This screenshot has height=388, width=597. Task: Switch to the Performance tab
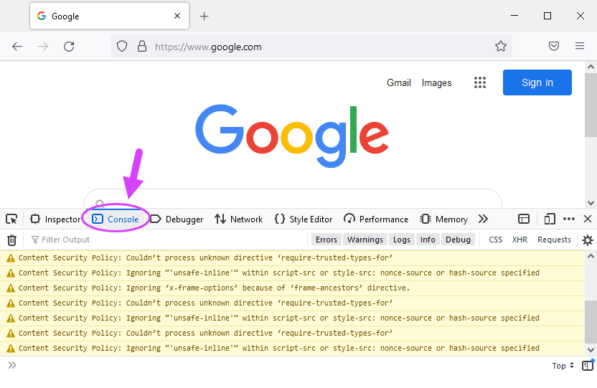coord(376,219)
